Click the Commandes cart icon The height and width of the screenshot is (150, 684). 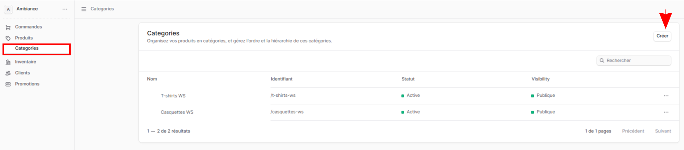8,27
